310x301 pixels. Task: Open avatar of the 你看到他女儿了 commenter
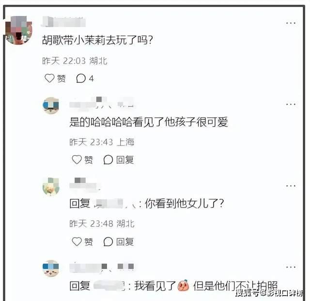tap(51, 187)
